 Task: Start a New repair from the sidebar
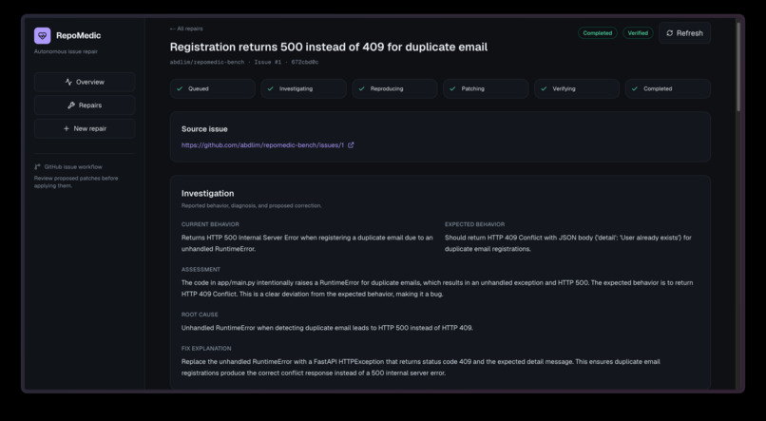point(85,128)
